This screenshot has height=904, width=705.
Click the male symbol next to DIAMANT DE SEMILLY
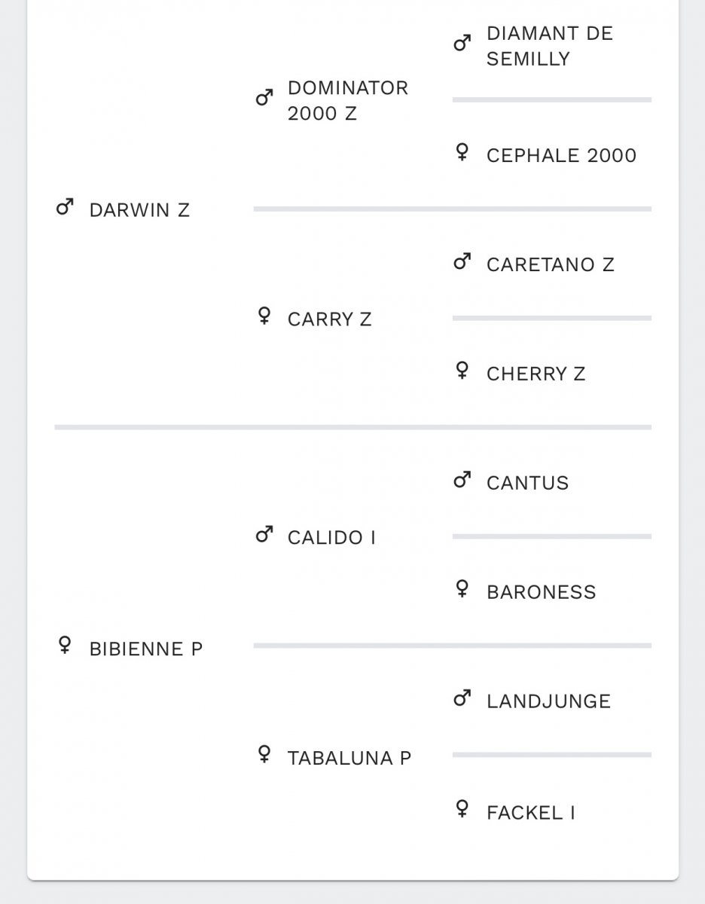[462, 43]
